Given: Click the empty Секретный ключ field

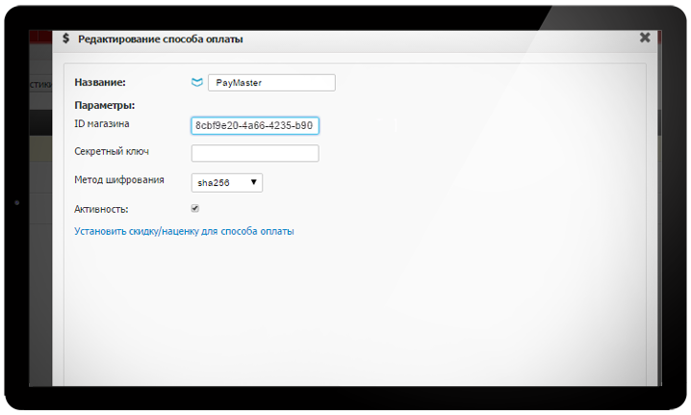Looking at the screenshot, I should click(x=254, y=153).
